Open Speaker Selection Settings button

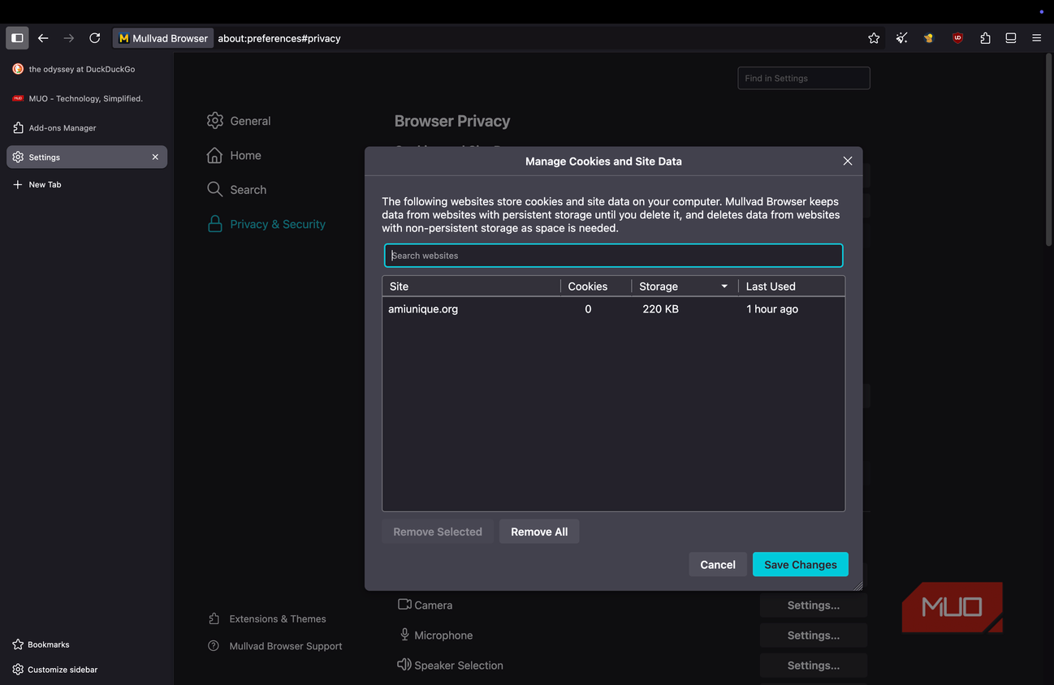coord(814,666)
